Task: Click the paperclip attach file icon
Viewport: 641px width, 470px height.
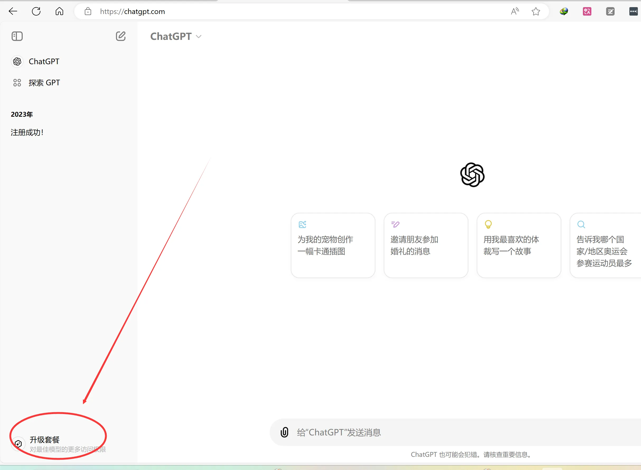Action: point(284,432)
